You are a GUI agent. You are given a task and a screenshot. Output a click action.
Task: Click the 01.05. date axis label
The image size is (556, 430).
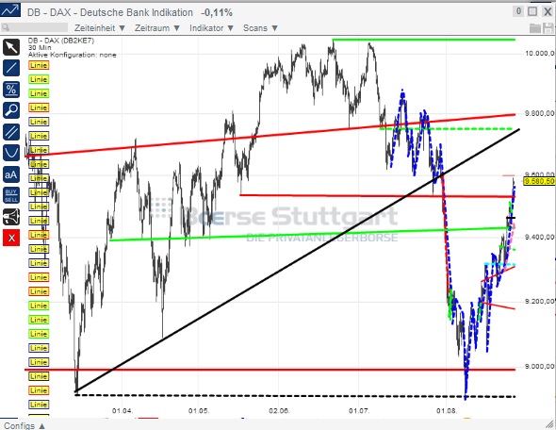(x=199, y=411)
